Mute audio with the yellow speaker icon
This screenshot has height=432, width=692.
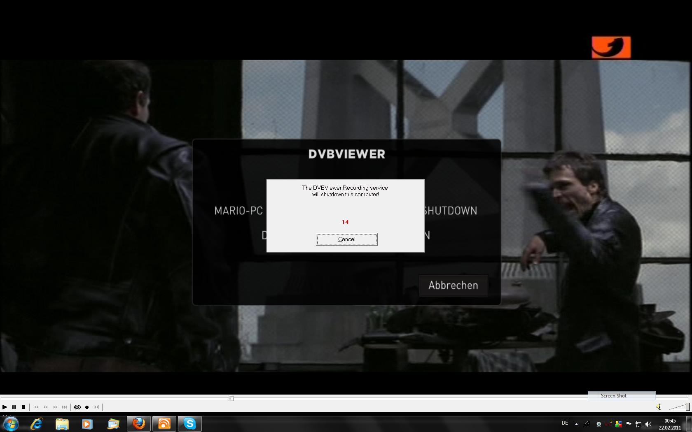659,407
